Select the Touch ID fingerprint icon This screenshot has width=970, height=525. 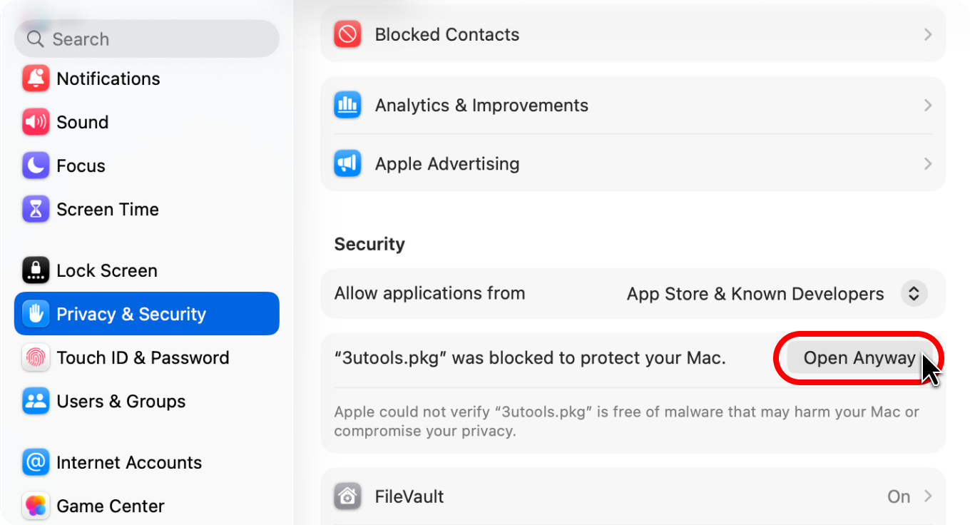click(x=35, y=357)
